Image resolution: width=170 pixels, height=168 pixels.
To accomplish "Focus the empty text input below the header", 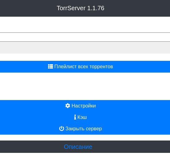I will [x=85, y=37].
